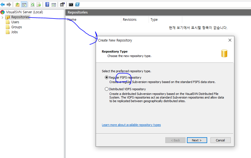This screenshot has width=251, height=158.
Task: Toggle Show/Hide Console Tree icon
Action: coord(24,5)
